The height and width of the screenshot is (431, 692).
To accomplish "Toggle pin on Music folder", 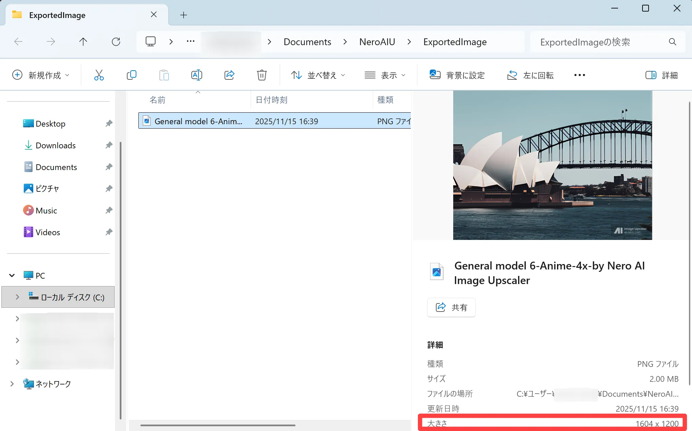I will pos(109,210).
